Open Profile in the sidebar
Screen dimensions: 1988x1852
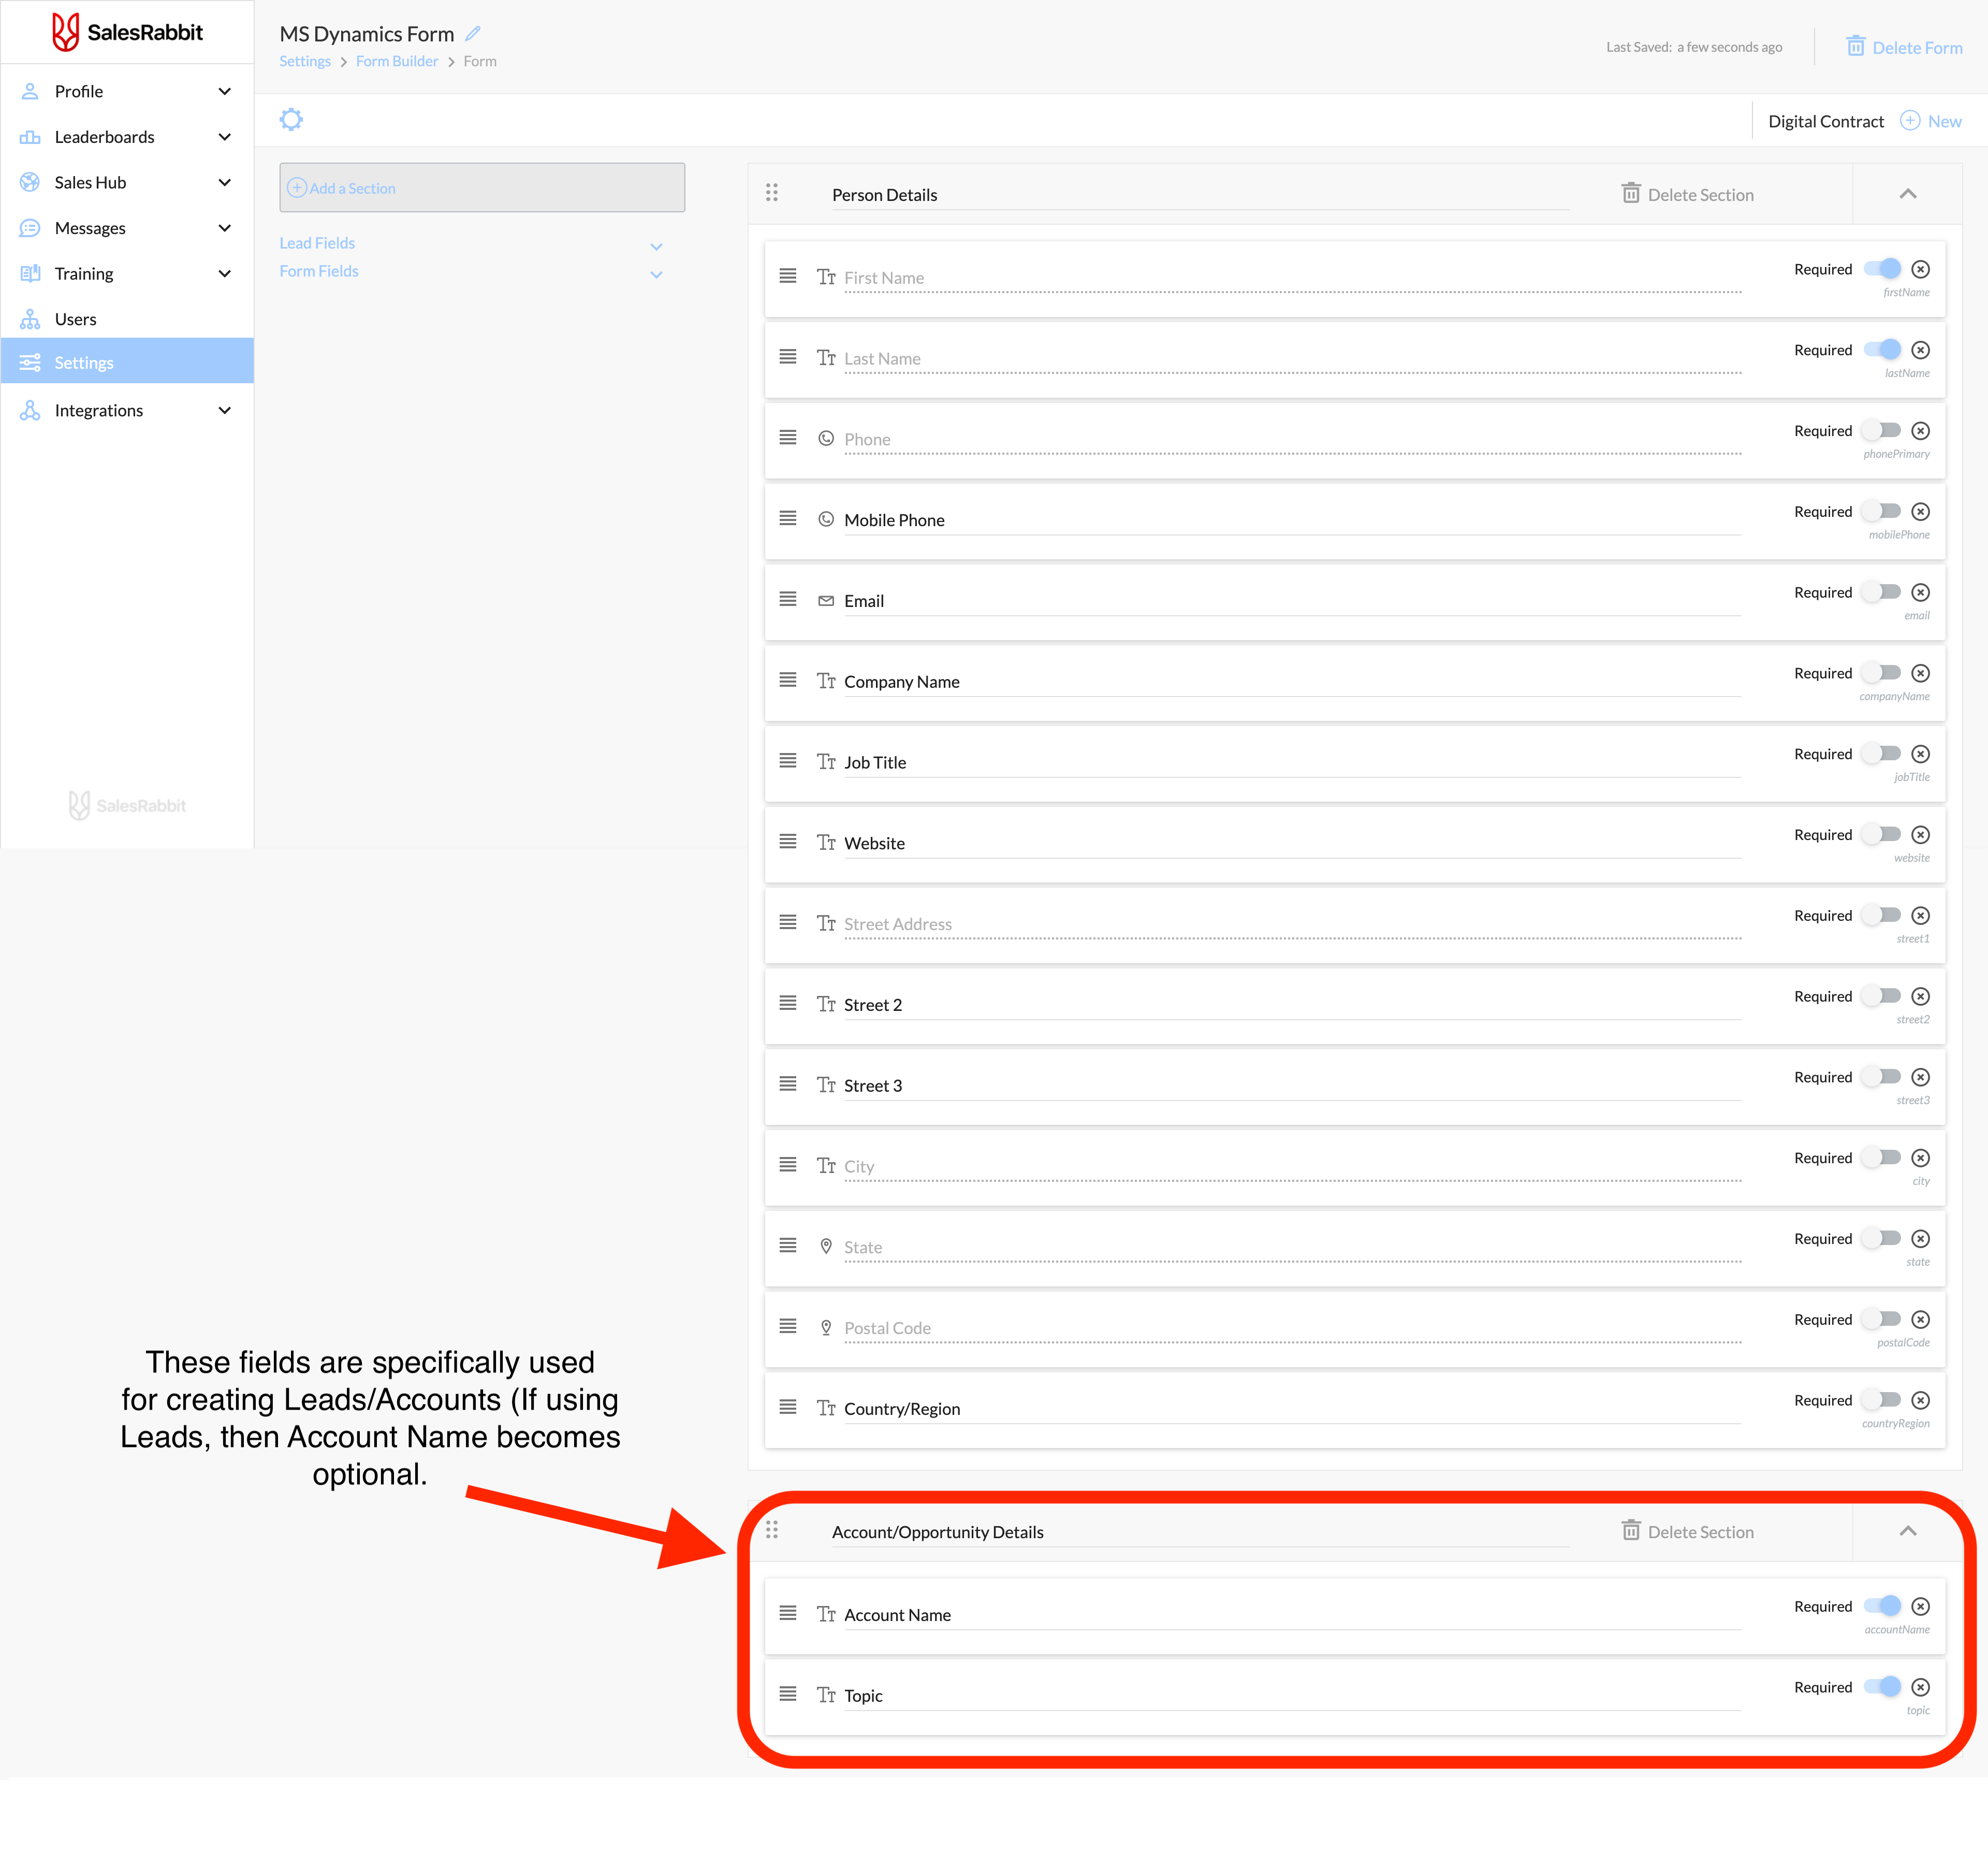pyautogui.click(x=127, y=91)
